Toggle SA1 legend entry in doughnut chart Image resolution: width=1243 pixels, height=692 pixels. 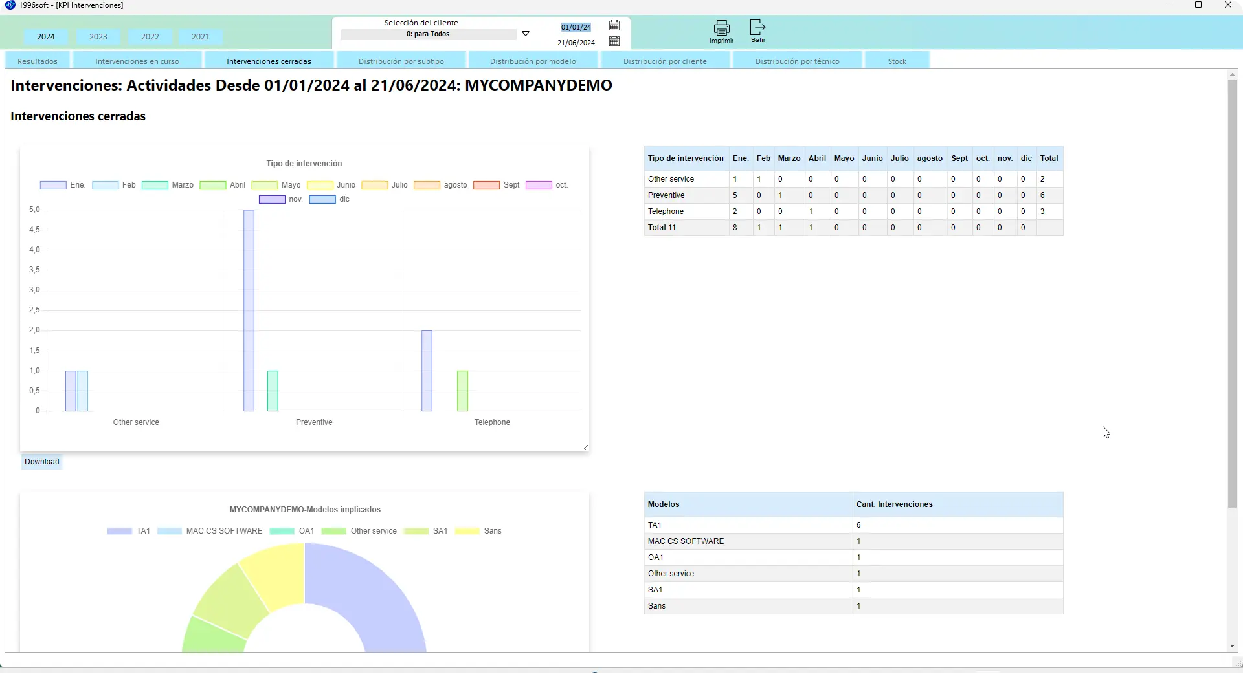[425, 531]
